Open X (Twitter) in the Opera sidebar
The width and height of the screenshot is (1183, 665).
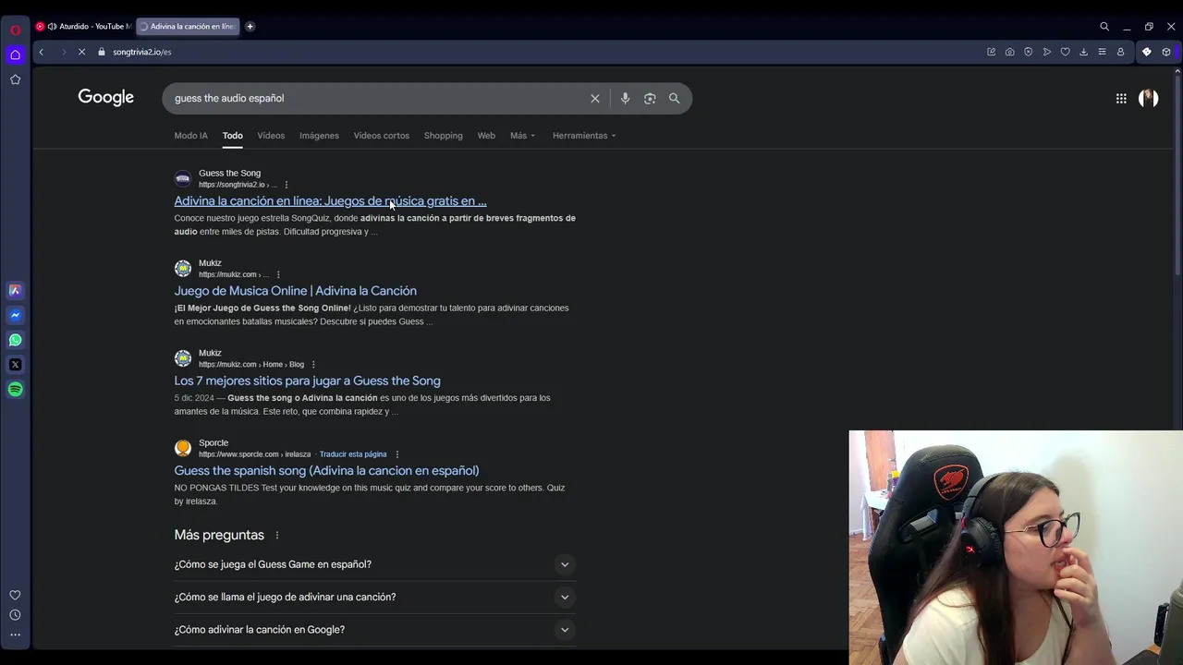15,365
